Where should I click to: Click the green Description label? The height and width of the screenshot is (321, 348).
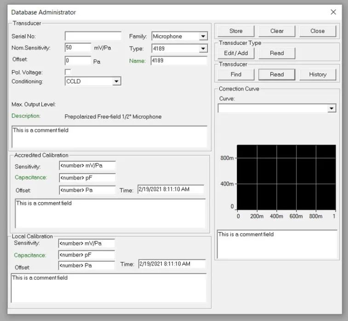(x=26, y=116)
